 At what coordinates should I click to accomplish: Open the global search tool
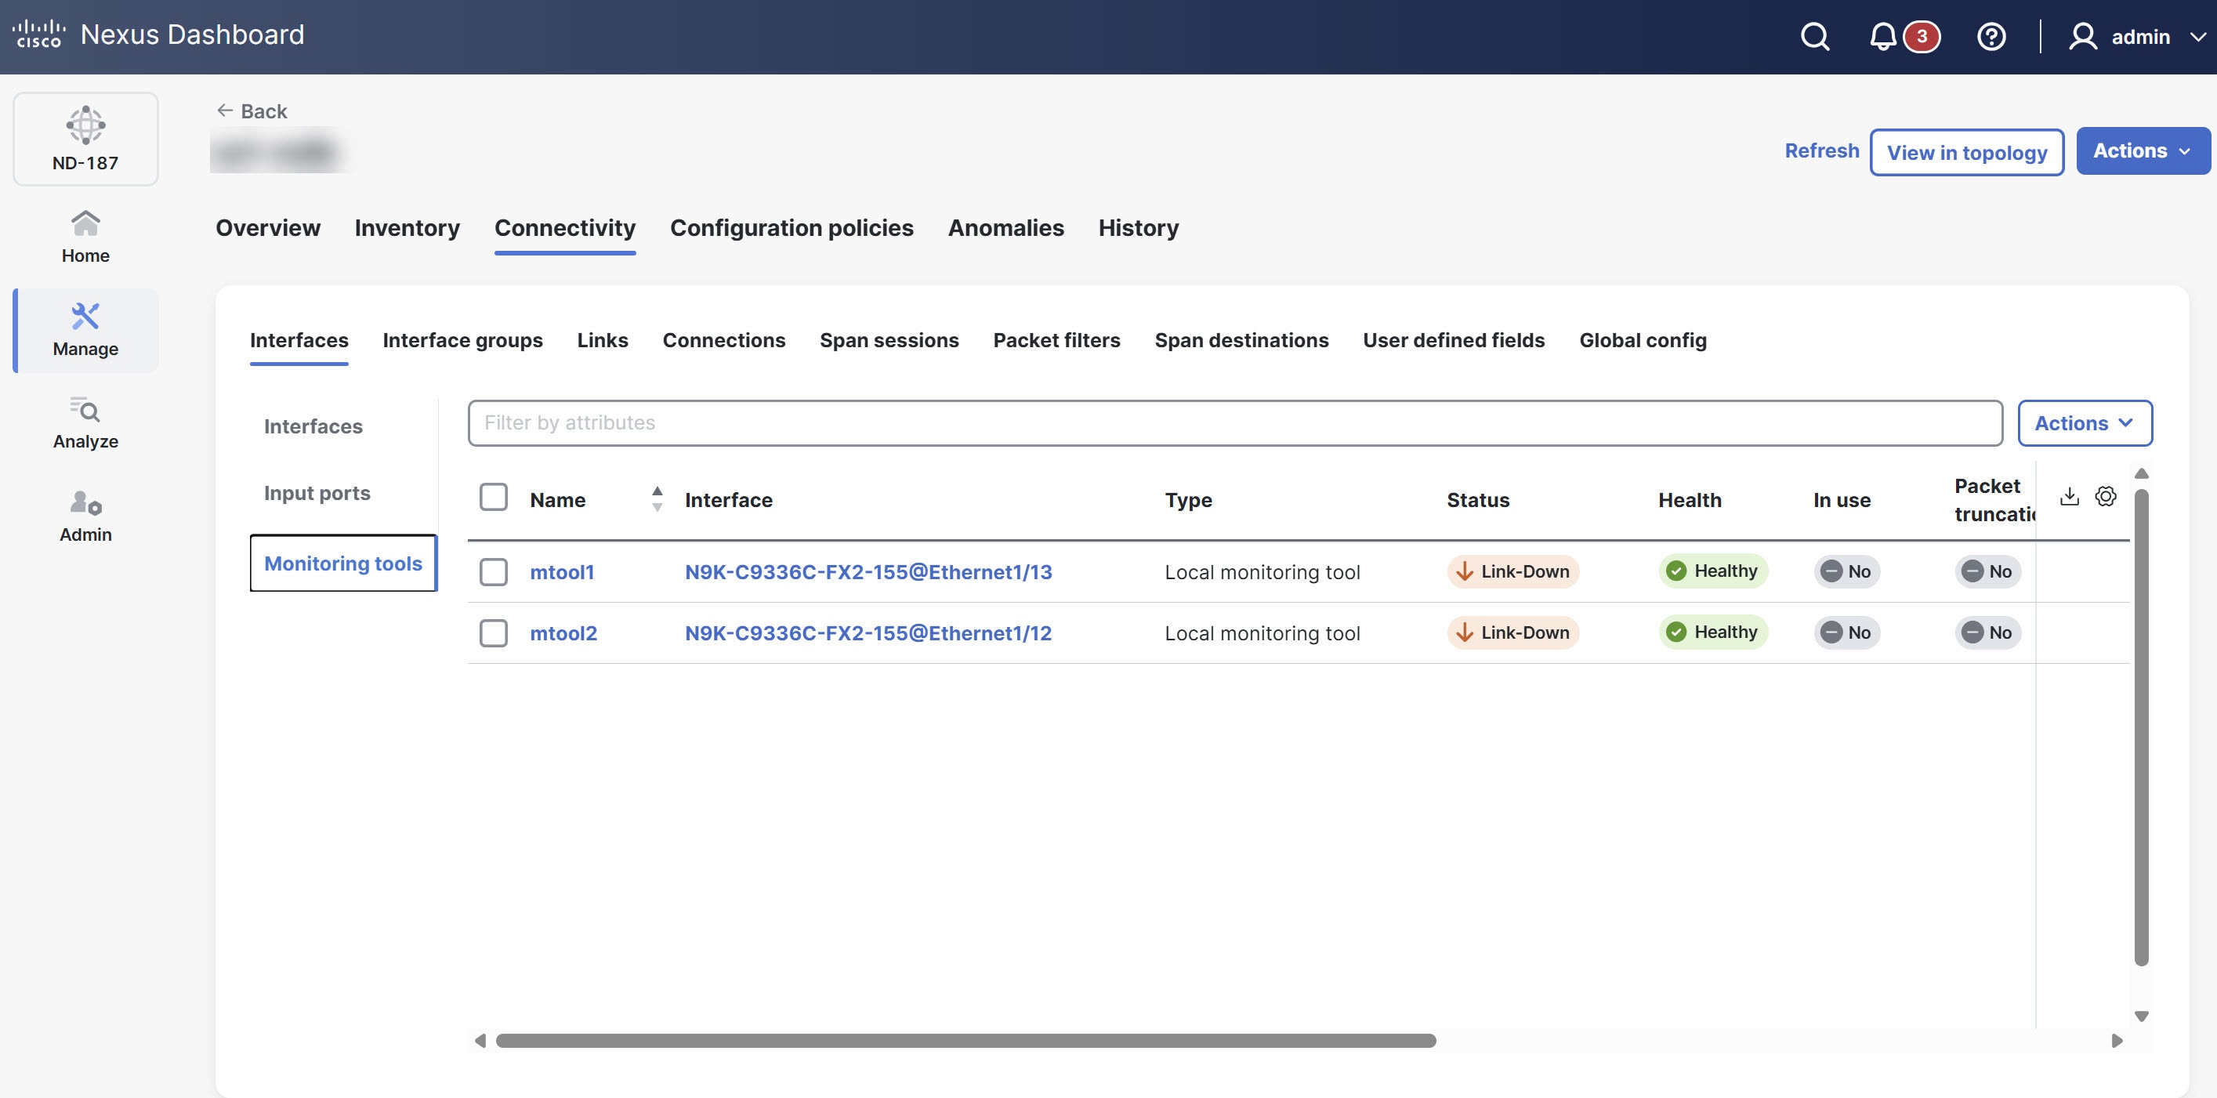pos(1814,36)
